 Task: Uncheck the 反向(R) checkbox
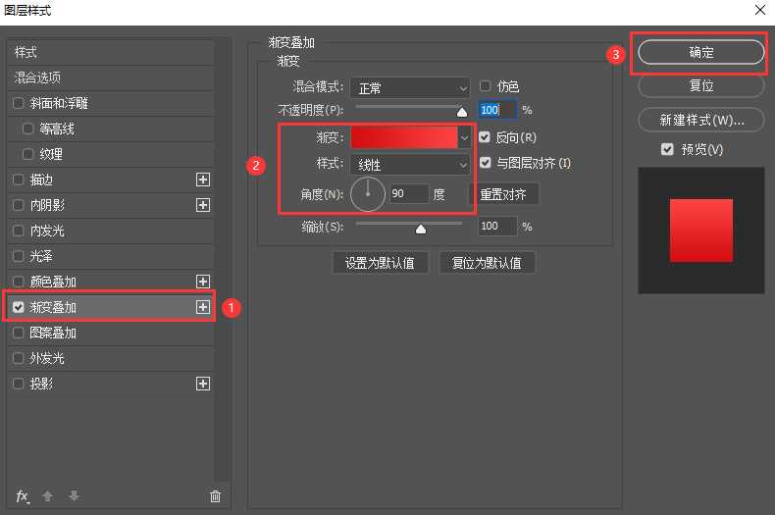click(485, 137)
